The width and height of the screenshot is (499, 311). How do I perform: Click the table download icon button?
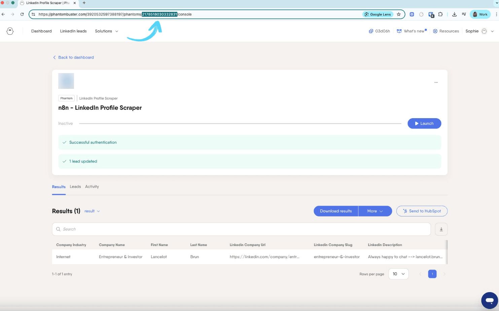[x=441, y=229]
